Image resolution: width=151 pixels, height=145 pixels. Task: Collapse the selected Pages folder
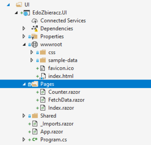coord(24,84)
